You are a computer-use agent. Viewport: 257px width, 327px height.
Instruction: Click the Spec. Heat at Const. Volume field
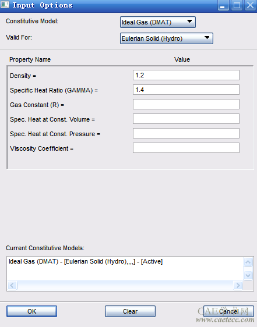tap(186, 119)
